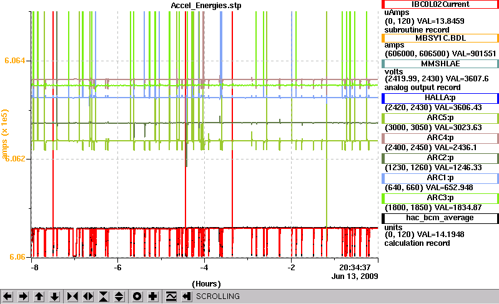Select the ARC4:p curve legend
The height and width of the screenshot is (304, 499).
tap(440, 138)
